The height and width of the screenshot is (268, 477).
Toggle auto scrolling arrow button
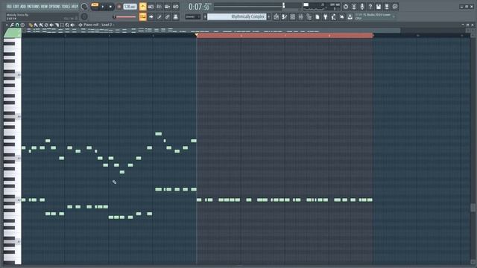(151, 16)
